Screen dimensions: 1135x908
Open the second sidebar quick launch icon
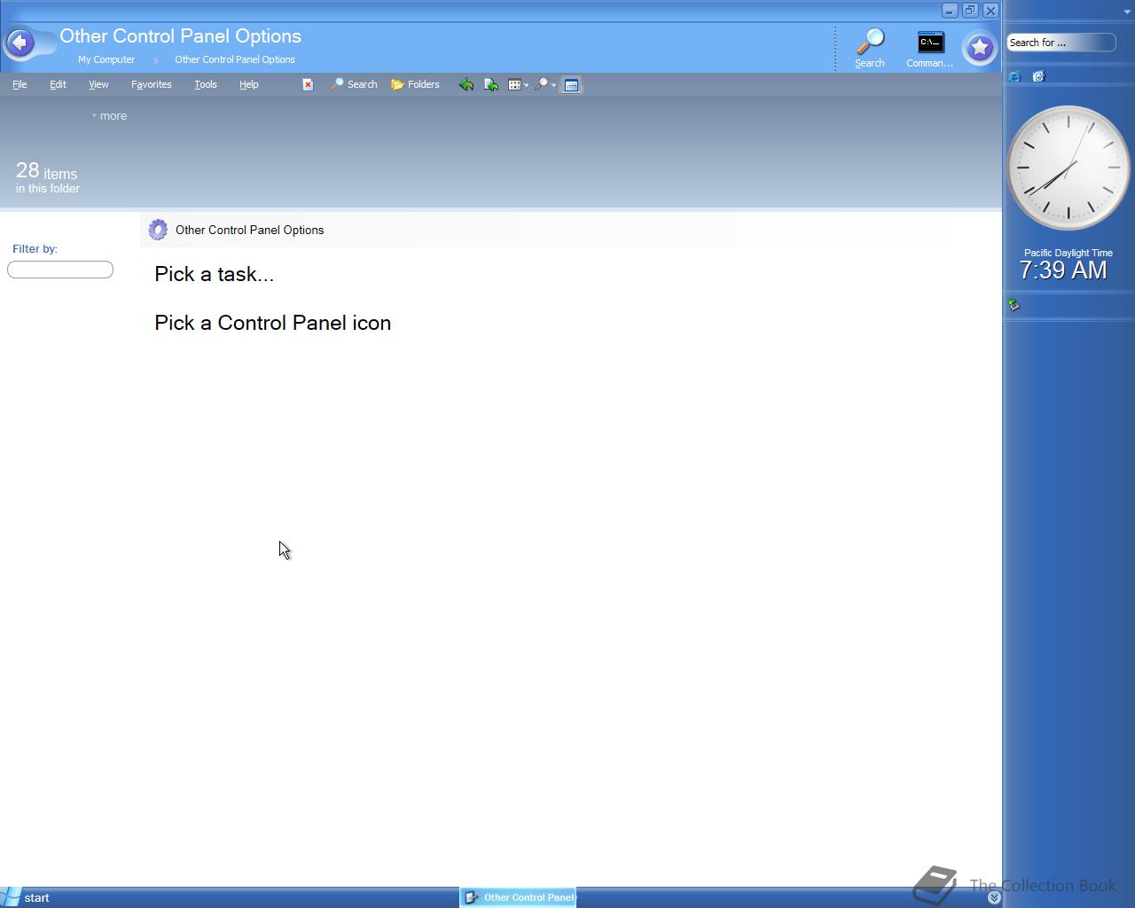pyautogui.click(x=1039, y=76)
